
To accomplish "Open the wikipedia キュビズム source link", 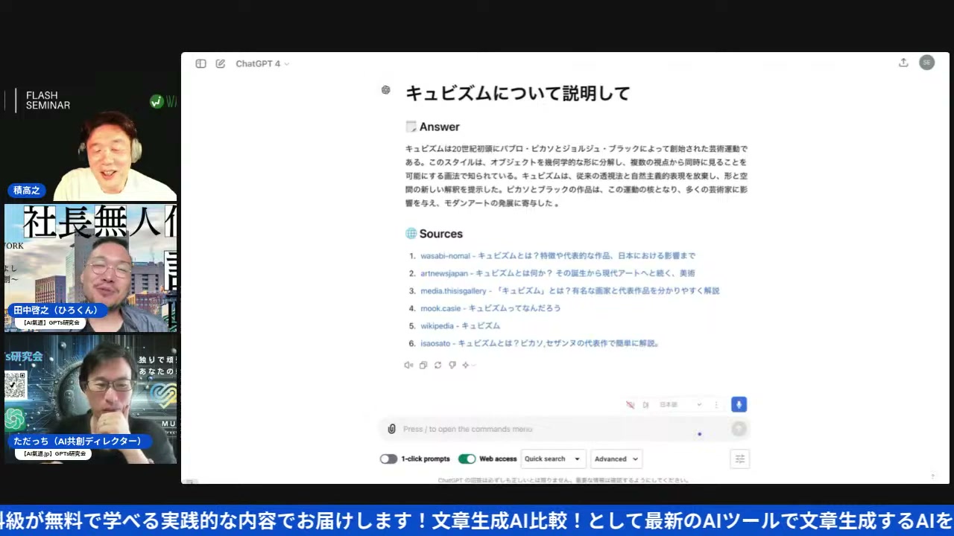I will click(460, 326).
